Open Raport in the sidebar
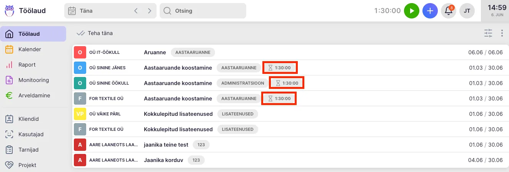The height and width of the screenshot is (172, 509). [x=27, y=65]
